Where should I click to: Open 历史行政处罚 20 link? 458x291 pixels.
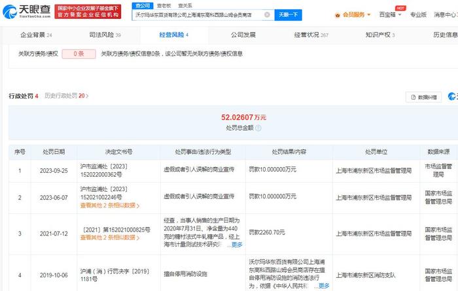(66, 96)
